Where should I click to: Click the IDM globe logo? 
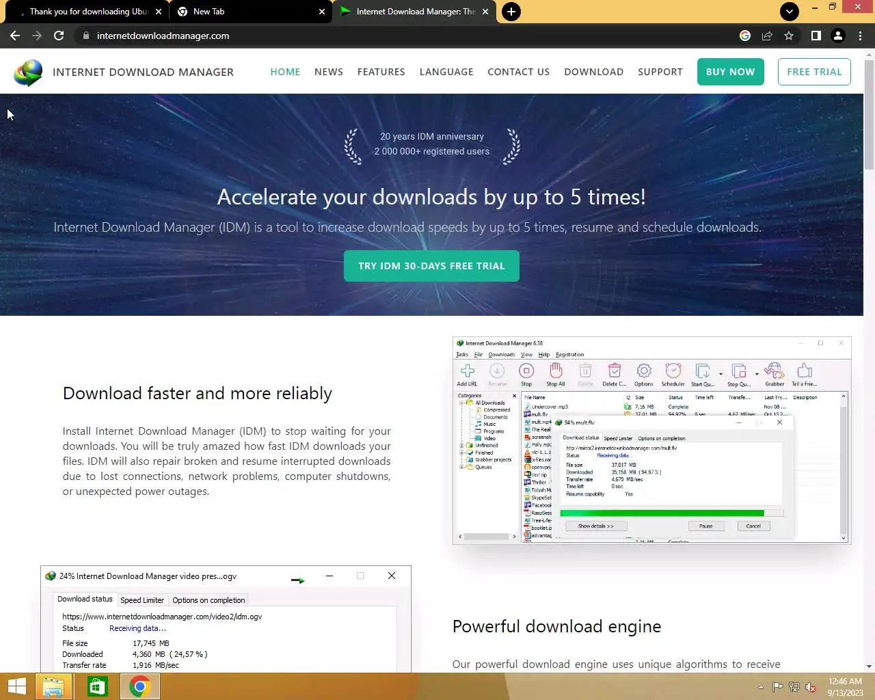28,72
